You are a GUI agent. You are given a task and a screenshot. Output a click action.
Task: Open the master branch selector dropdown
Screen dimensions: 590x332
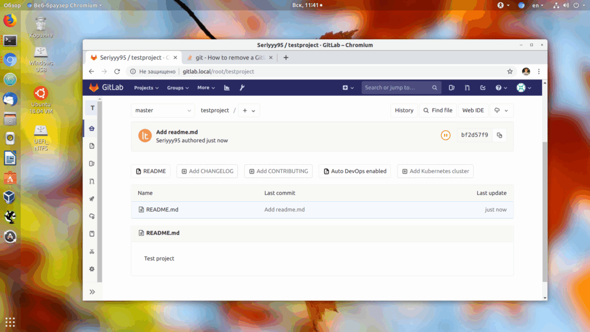162,110
